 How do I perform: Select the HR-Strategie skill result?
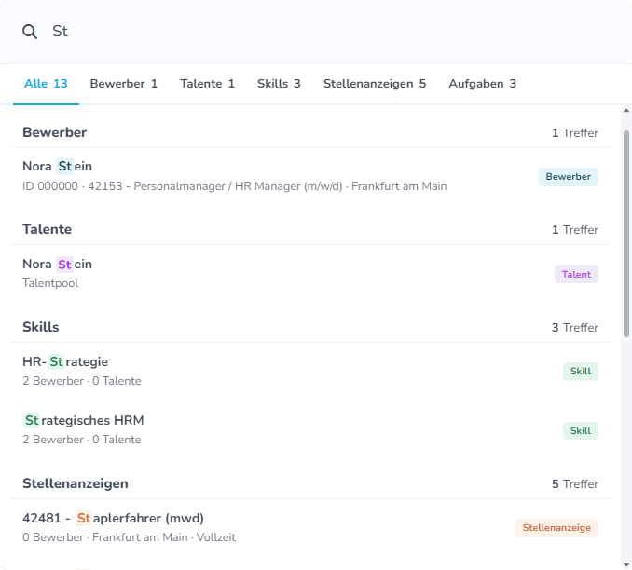[x=310, y=371]
